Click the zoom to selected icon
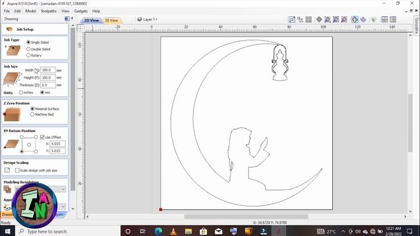Viewport: 420px width, 236px height. (x=335, y=20)
